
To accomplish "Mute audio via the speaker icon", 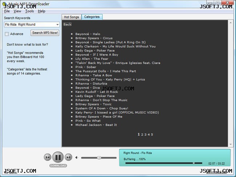I will click(x=77, y=157).
